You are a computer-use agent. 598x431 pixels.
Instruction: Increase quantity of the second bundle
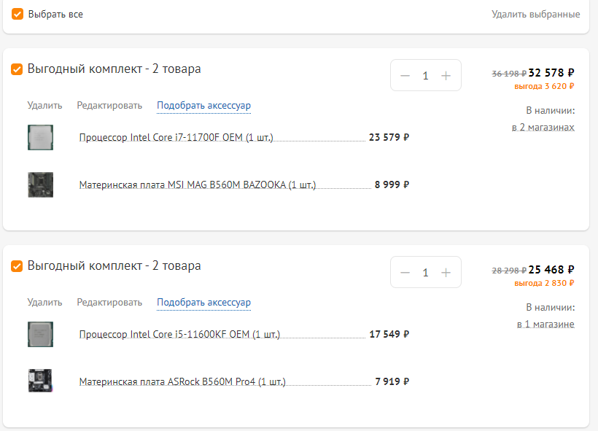446,273
